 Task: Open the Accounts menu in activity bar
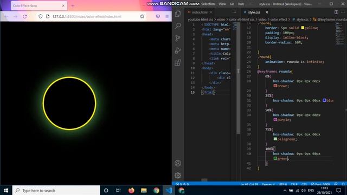(178, 163)
